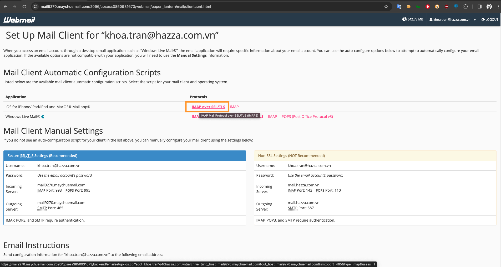
Task: Open the ZenMate VPN extension
Action: coord(456,6)
